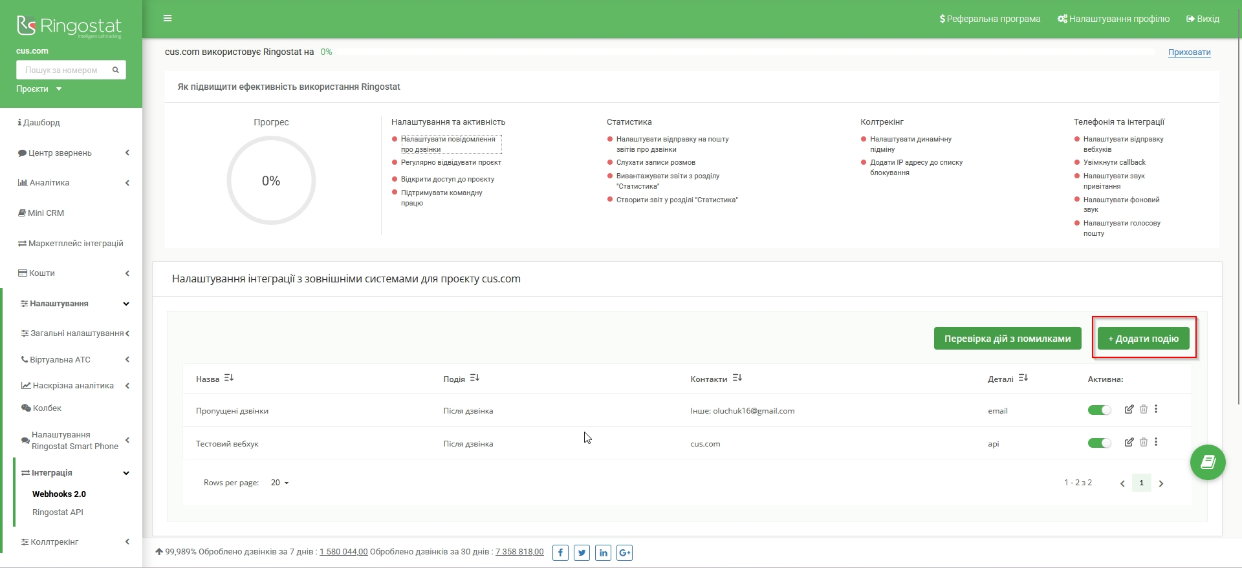Click 1 580 044,00 calls link
Screen dimensions: 1242x568
pos(343,552)
